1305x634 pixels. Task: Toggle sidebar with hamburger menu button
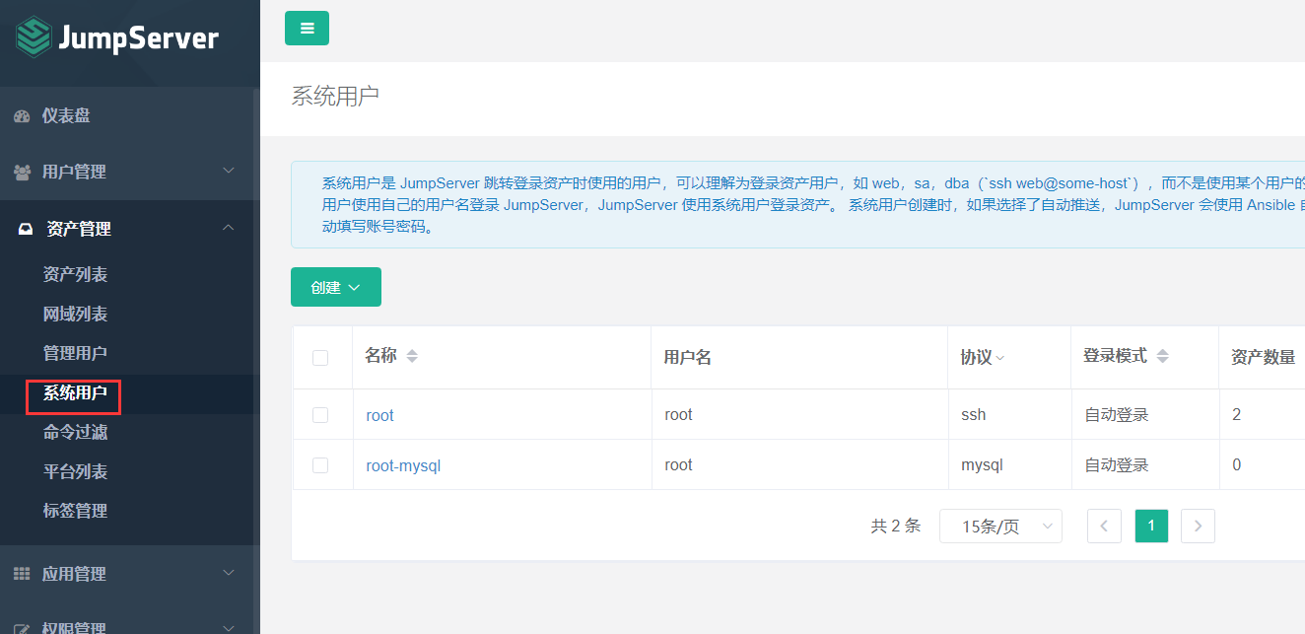307,28
